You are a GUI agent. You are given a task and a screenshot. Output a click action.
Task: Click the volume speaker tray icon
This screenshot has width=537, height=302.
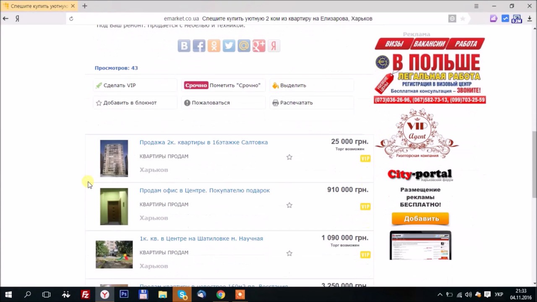point(468,294)
